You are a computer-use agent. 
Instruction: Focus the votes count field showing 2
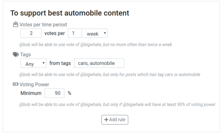pos(31,33)
